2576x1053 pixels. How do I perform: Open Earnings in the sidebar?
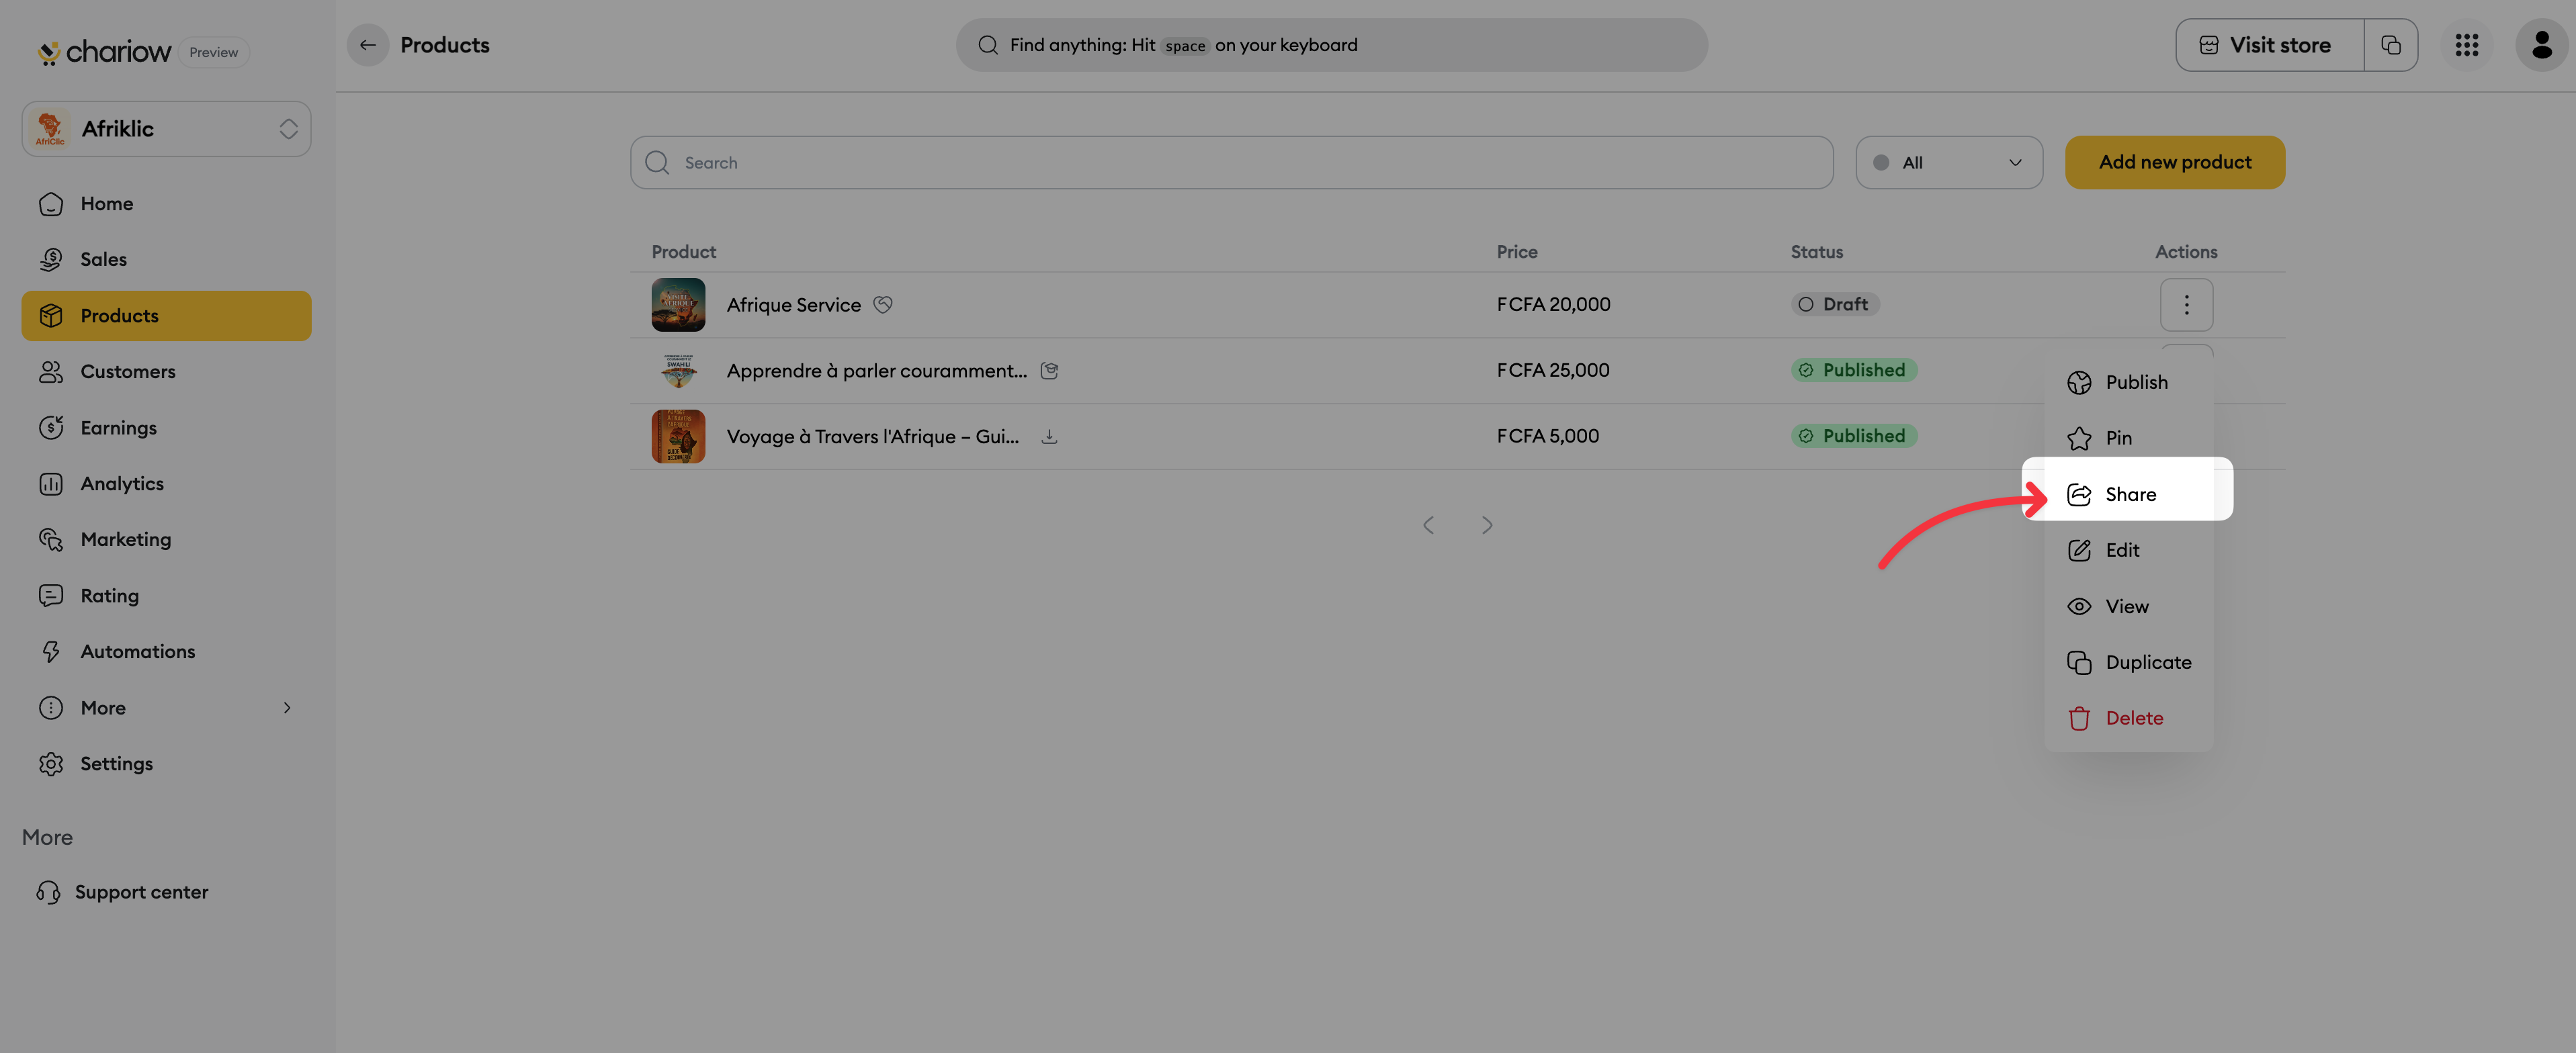[x=166, y=428]
